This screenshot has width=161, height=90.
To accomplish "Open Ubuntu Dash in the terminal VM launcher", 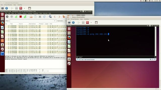I will coord(69,29).
